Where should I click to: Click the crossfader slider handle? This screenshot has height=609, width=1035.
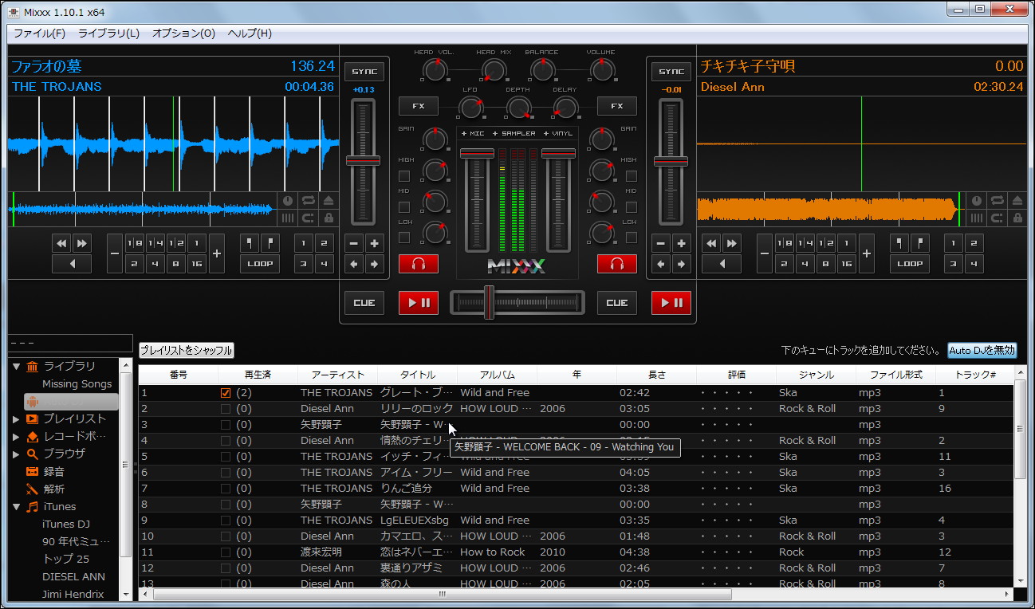490,302
